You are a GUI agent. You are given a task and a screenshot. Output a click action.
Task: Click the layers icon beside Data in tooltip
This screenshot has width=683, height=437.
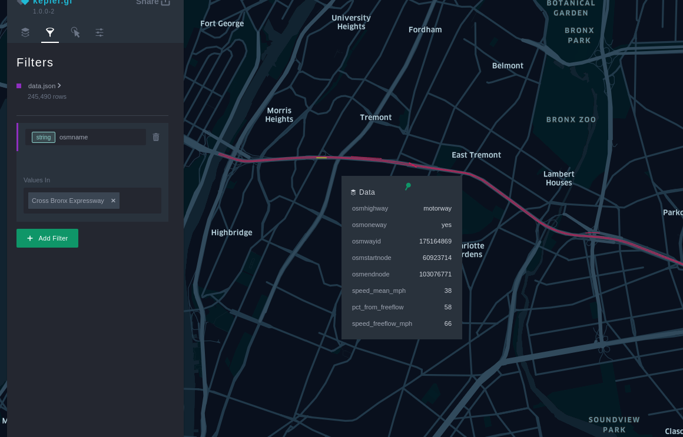(353, 192)
